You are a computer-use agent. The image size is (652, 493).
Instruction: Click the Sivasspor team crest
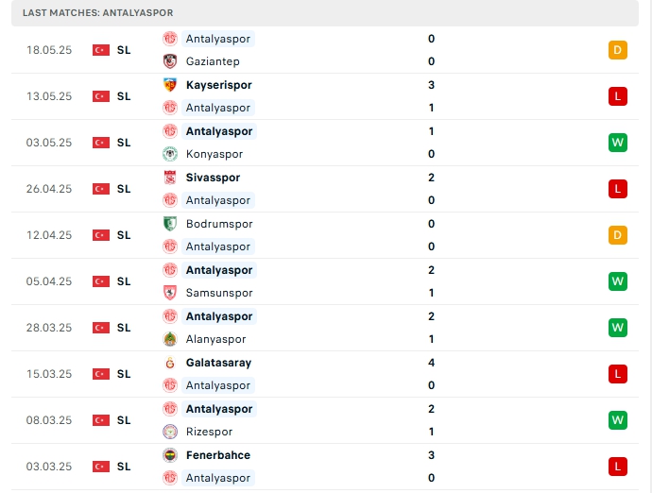170,178
